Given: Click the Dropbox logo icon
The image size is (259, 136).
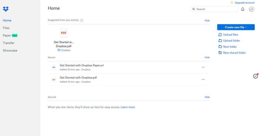Looking at the screenshot, I should [x=6, y=9].
